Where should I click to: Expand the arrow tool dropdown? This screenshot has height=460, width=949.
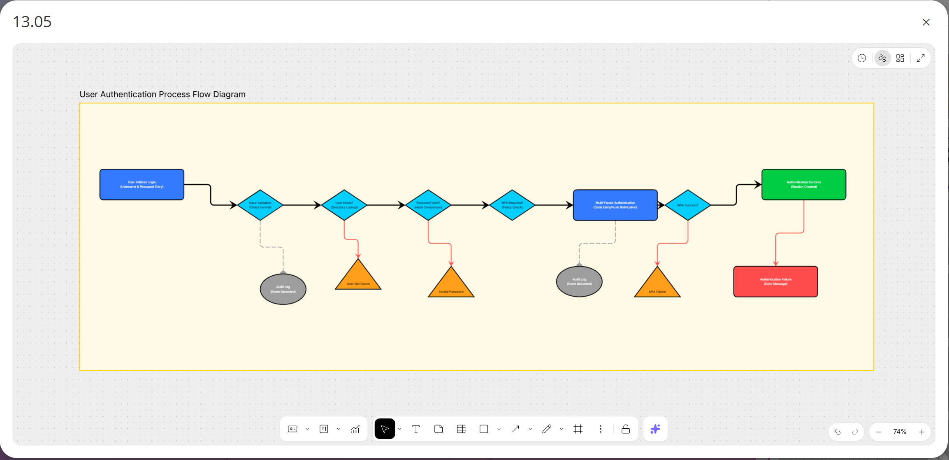pos(530,429)
